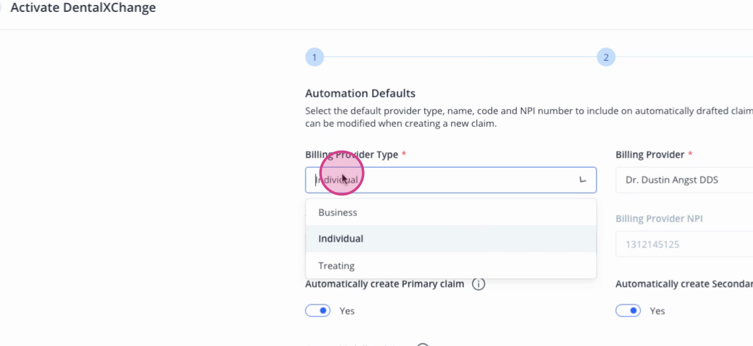Show info for Automatically create Primary claim
This screenshot has width=753, height=346.
(478, 284)
